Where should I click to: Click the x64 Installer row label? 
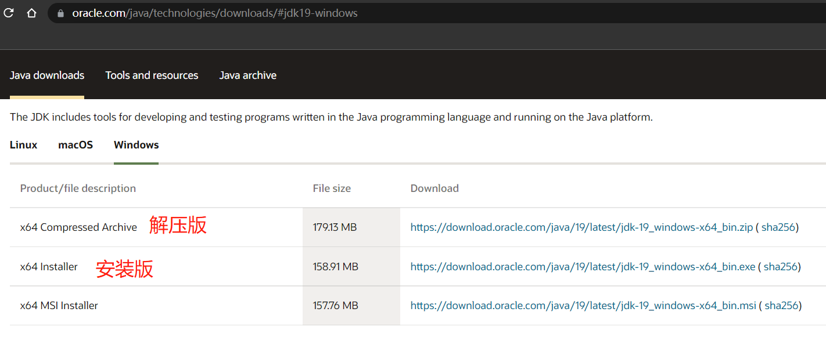(x=49, y=267)
